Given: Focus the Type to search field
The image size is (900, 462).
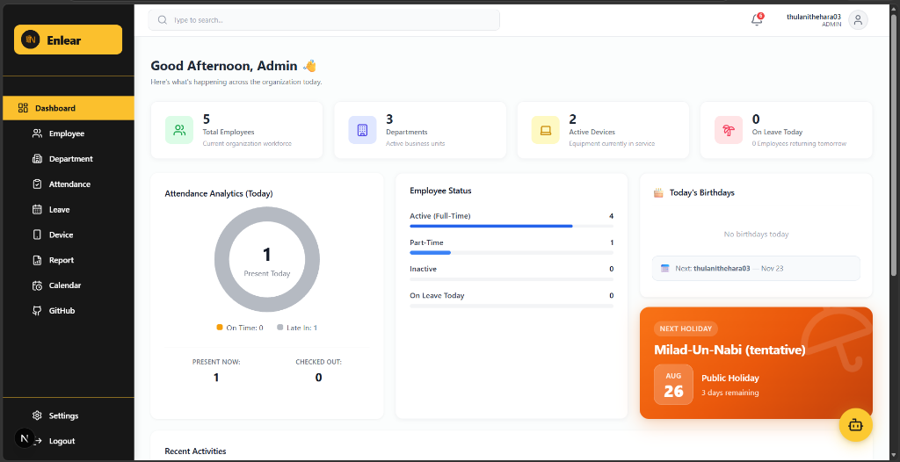Looking at the screenshot, I should click(323, 20).
